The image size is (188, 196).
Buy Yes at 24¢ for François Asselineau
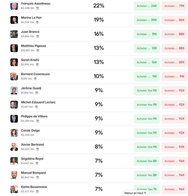[x=147, y=6]
